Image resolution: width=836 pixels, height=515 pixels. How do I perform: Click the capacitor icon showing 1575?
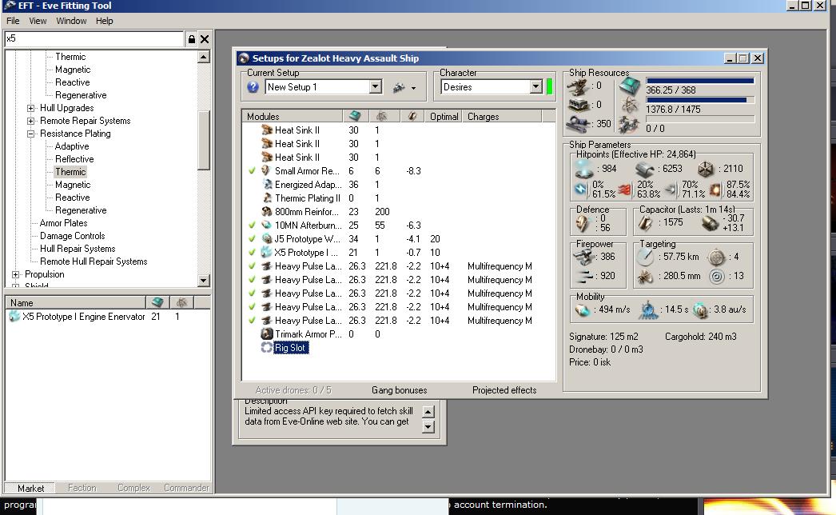[x=646, y=222]
